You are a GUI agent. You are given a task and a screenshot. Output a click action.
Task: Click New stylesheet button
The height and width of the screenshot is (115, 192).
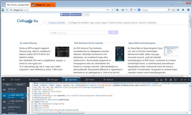(8, 84)
